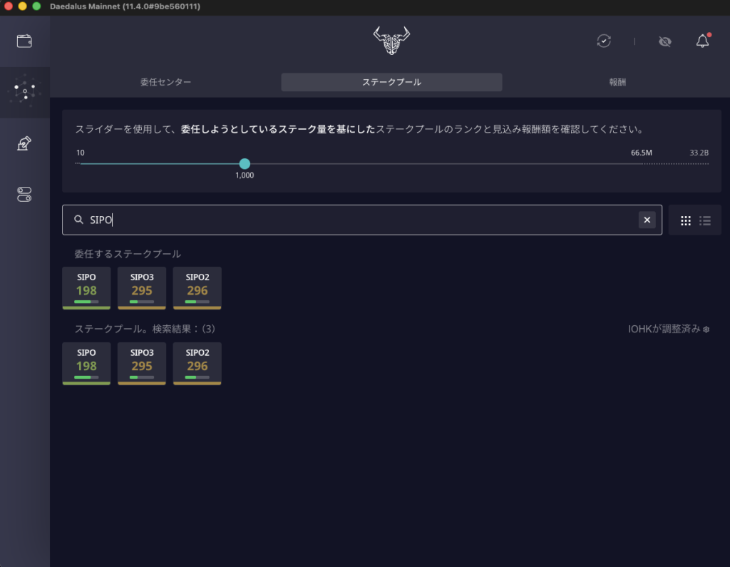
Task: Open the notifications bell
Action: pos(702,41)
